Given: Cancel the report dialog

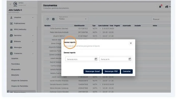Looking at the screenshot, I should 127,71.
